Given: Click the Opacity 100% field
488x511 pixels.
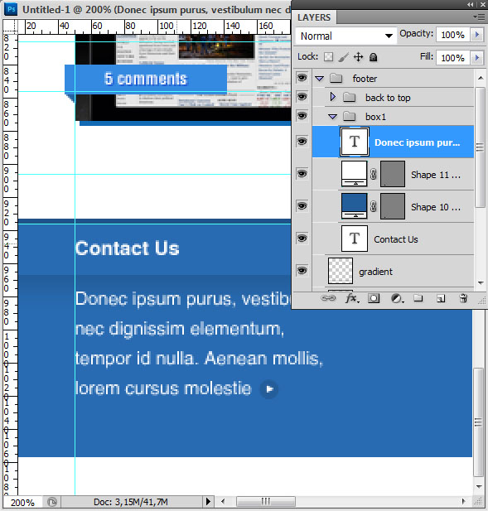Looking at the screenshot, I should (x=453, y=35).
